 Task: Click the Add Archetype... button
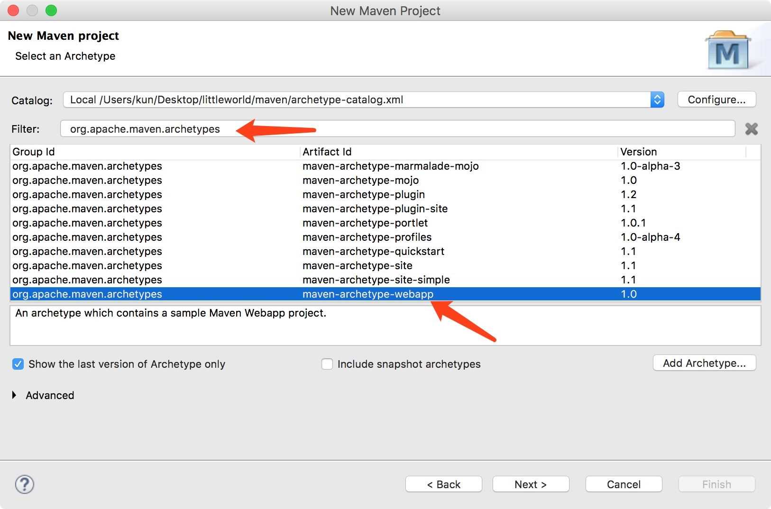click(704, 363)
